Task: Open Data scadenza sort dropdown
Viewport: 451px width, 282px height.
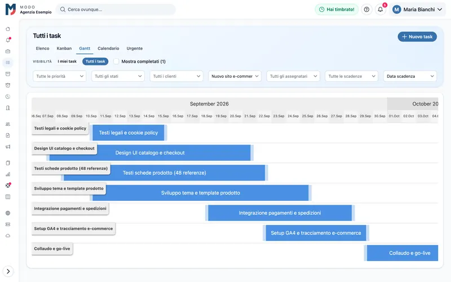Action: pos(410,76)
